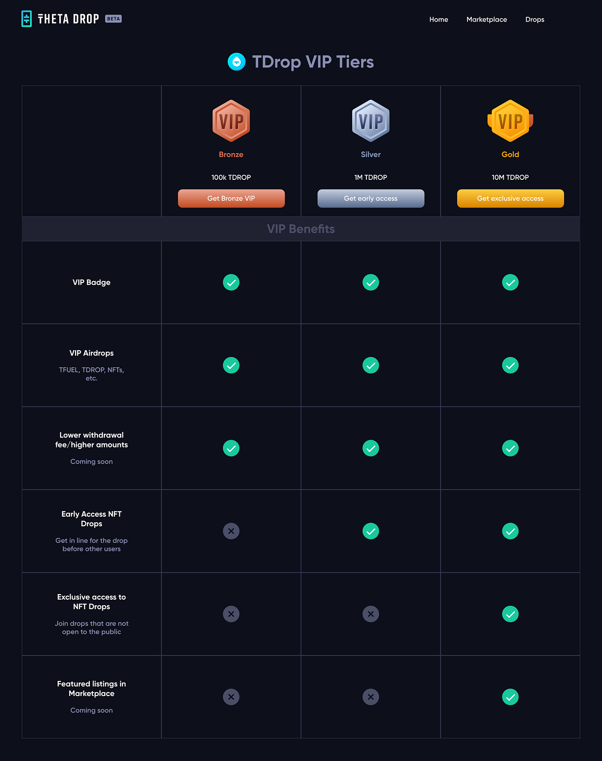This screenshot has width=602, height=761.
Task: Click the Theta Drop logo icon
Action: 27,19
